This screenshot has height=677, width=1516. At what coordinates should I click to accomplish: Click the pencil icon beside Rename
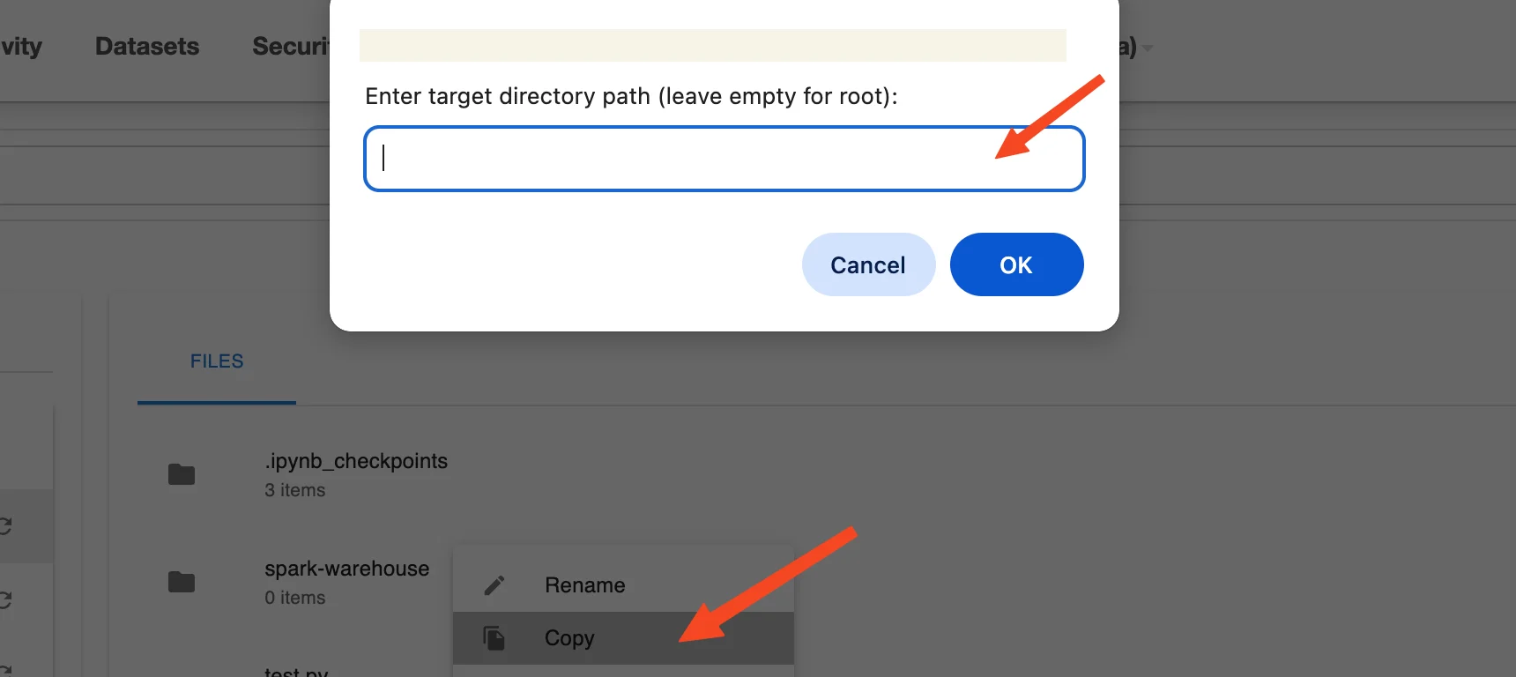point(494,585)
